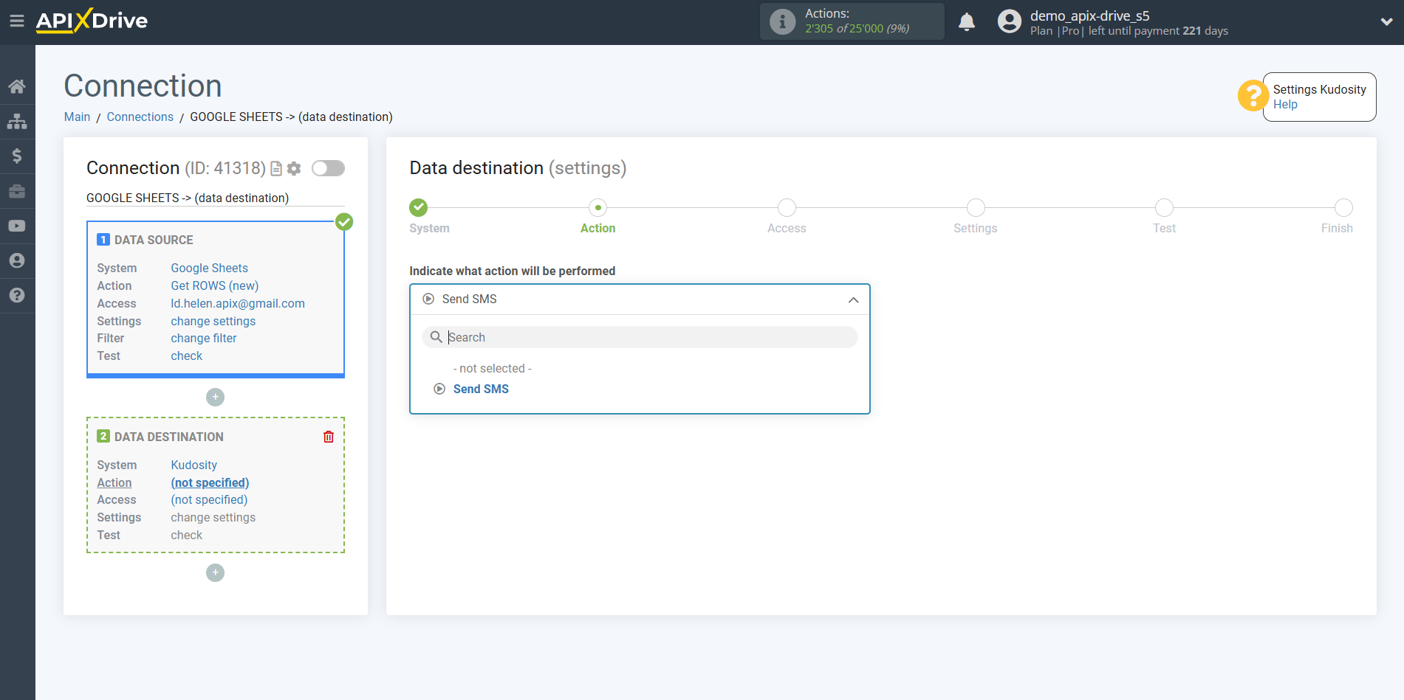
Task: Open the destination Action (not specified) link
Action: point(210,482)
